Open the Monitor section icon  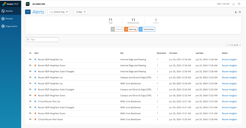tap(3, 11)
